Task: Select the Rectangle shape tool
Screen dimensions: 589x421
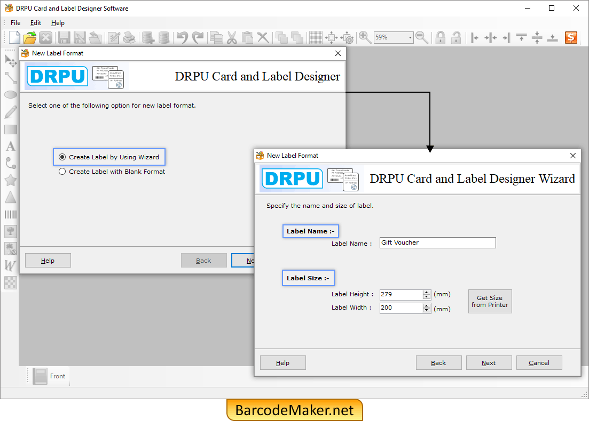Action: (x=11, y=129)
